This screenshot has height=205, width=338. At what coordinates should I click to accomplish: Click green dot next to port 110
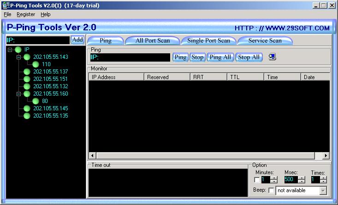(36, 64)
